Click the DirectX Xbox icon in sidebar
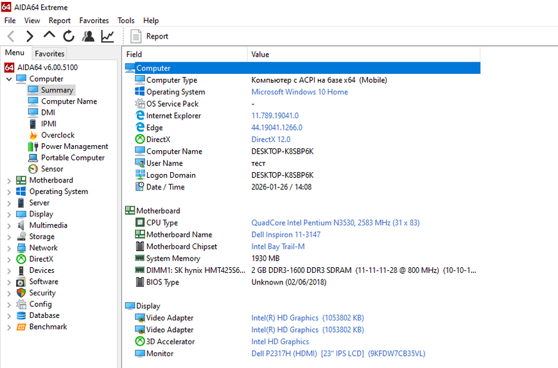Image resolution: width=558 pixels, height=368 pixels. click(x=21, y=259)
